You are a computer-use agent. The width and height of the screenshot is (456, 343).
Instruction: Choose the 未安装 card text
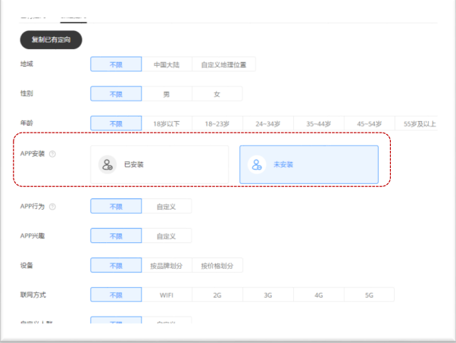tap(283, 164)
